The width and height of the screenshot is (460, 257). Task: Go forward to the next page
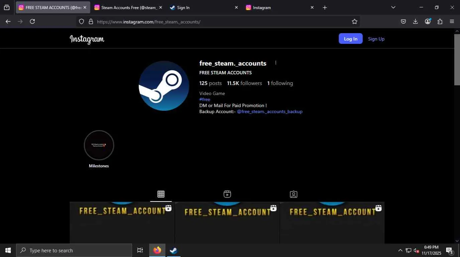20,21
